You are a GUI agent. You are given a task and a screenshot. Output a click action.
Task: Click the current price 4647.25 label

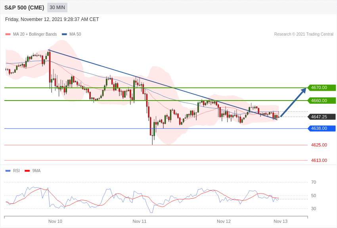[x=322, y=117]
